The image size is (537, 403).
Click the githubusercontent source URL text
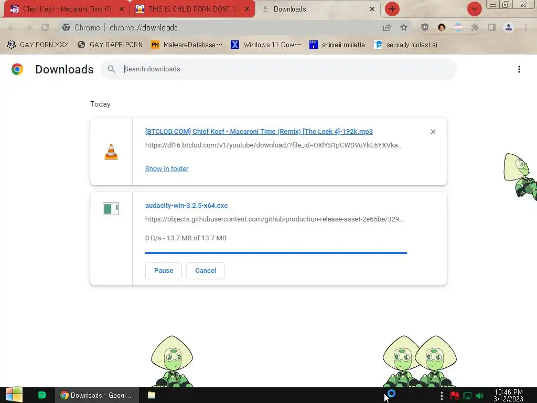click(274, 219)
